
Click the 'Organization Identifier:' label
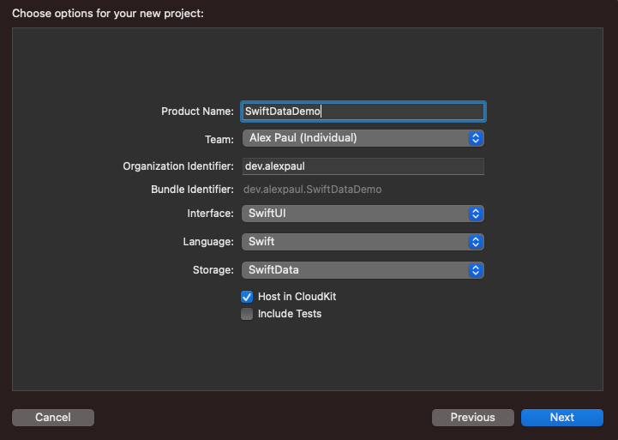178,166
